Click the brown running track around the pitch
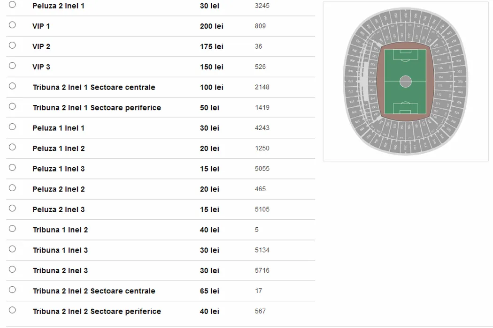Screen dimensions: 493x328 [381, 82]
